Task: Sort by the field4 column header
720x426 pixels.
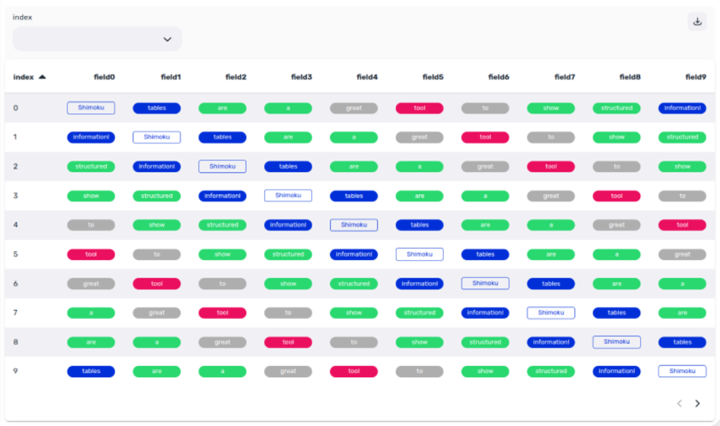Action: (x=368, y=77)
